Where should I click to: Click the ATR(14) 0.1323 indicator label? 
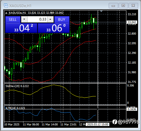coord(15,108)
